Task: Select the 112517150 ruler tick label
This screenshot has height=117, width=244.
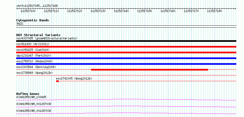Action: [144, 11]
